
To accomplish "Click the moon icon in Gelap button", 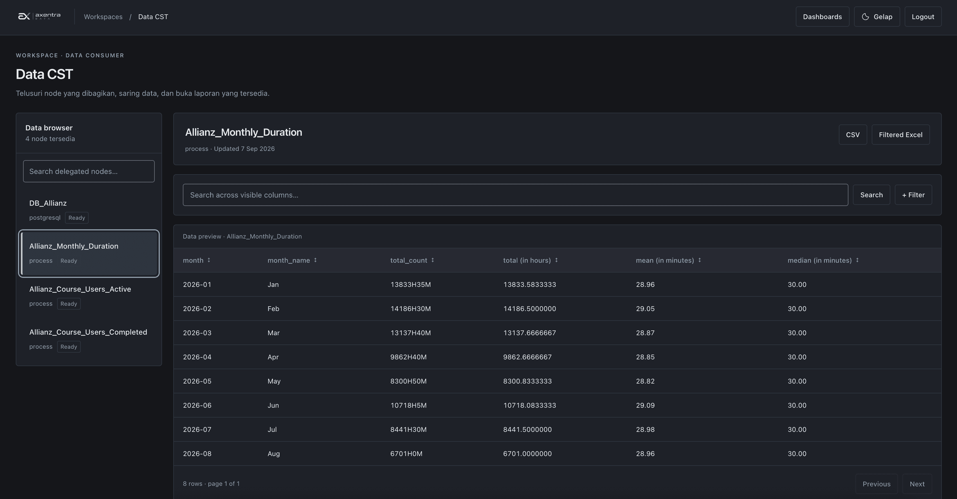I will 865,17.
